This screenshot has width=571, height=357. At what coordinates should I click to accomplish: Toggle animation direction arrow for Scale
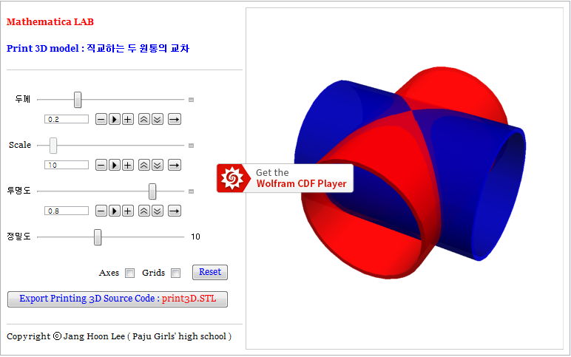coord(175,165)
